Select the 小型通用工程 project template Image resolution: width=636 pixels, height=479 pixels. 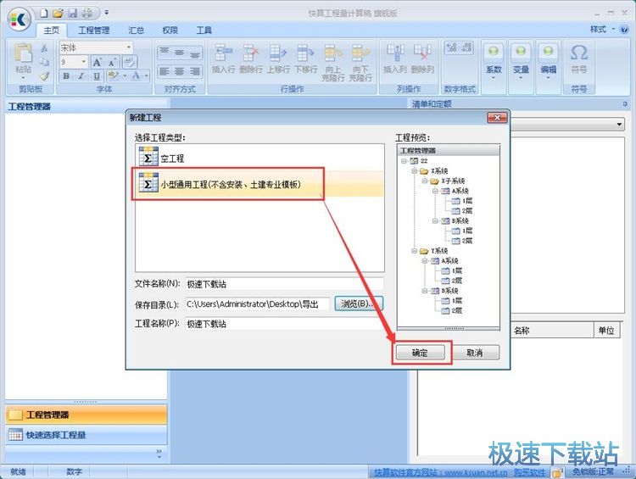pos(259,185)
